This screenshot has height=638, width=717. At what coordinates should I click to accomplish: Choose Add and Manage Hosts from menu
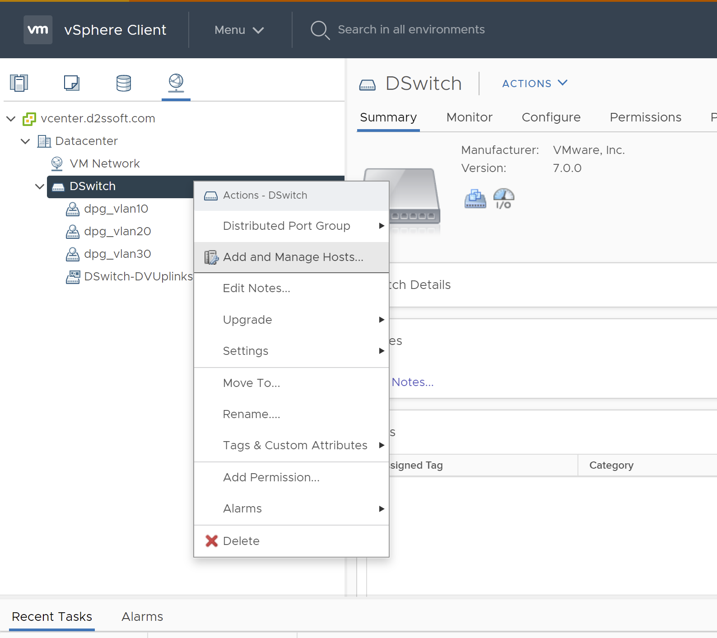tap(293, 257)
